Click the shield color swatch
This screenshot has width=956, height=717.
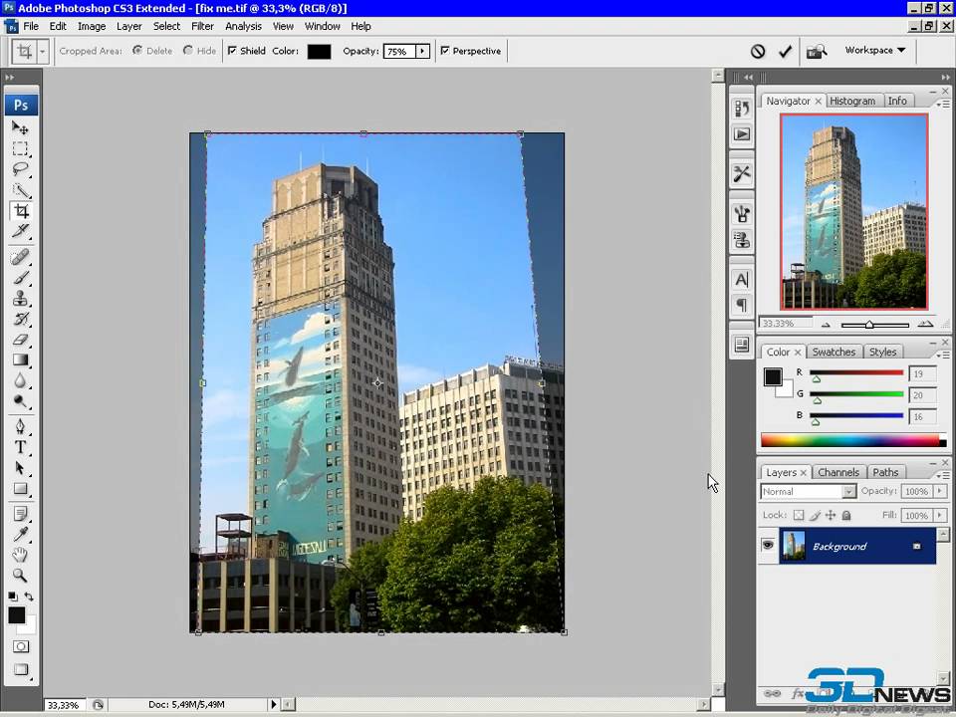coord(319,51)
